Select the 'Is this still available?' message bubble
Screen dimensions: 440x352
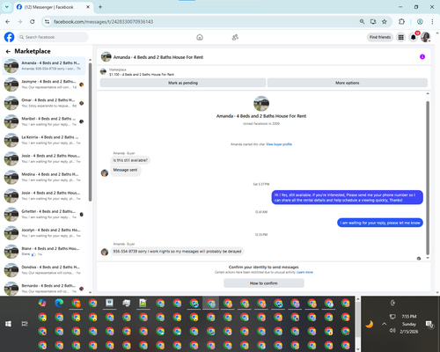(130, 160)
